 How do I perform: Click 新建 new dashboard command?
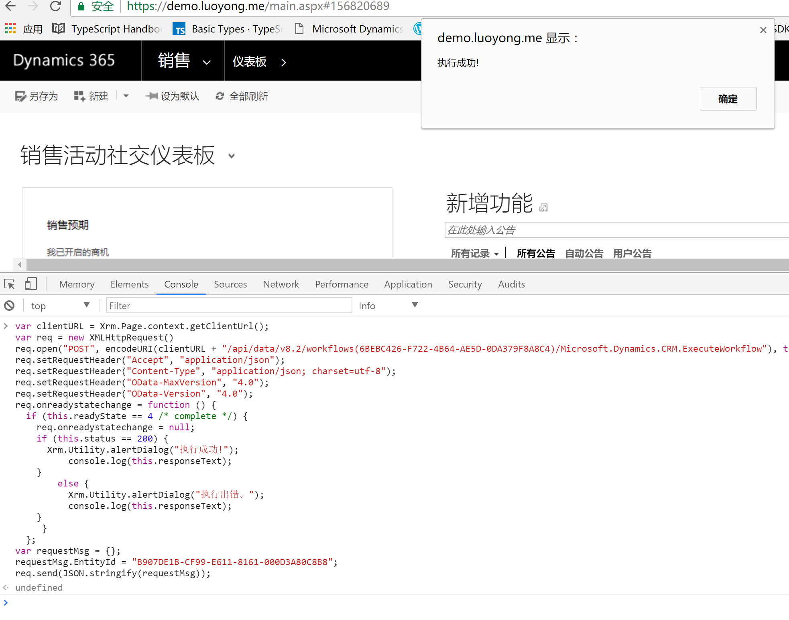point(92,96)
